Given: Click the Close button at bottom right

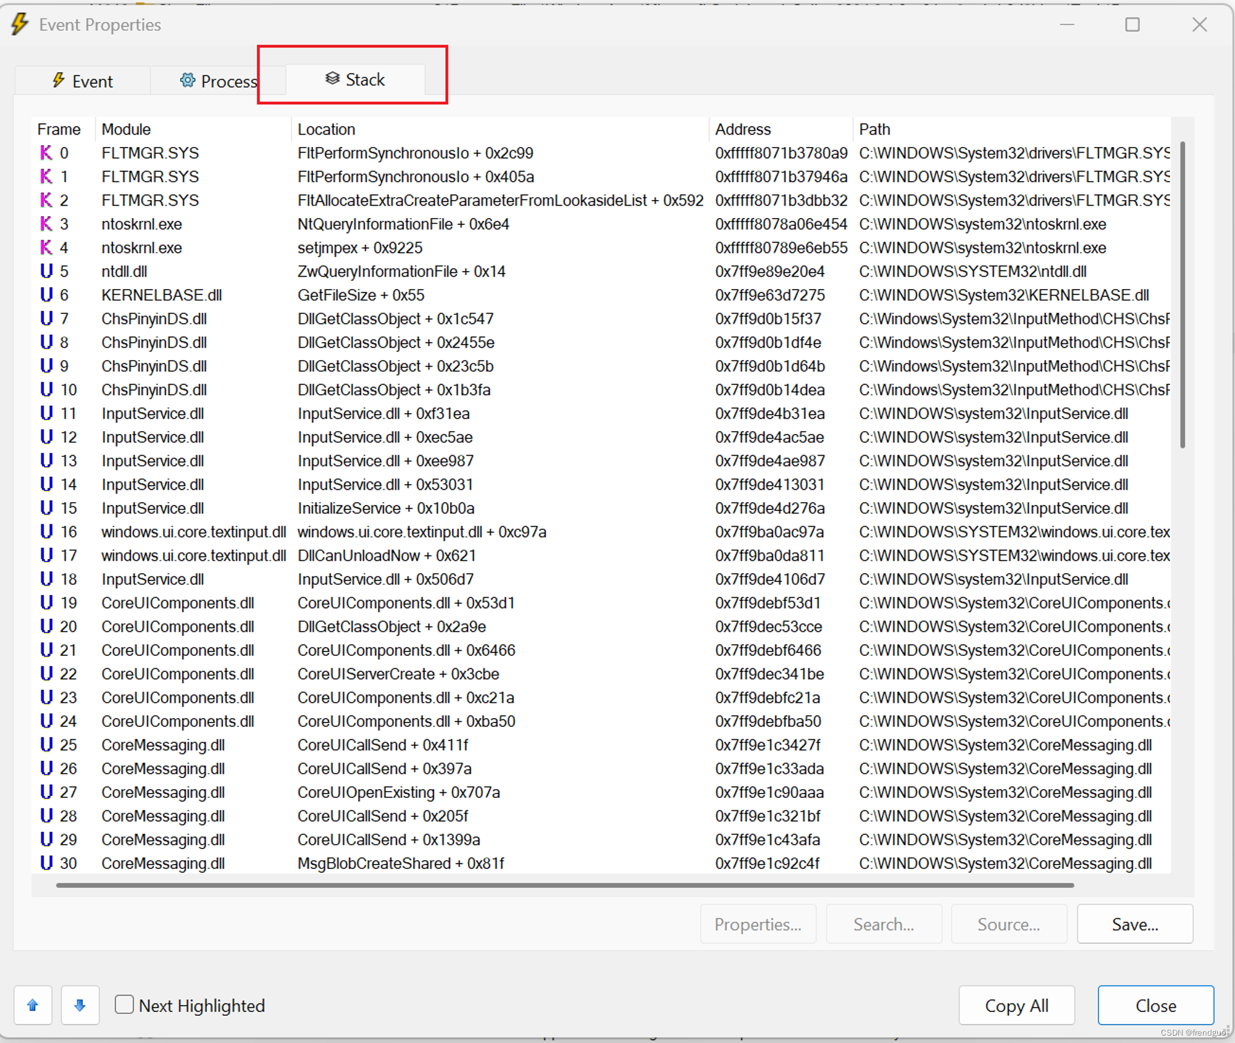Looking at the screenshot, I should coord(1155,1005).
